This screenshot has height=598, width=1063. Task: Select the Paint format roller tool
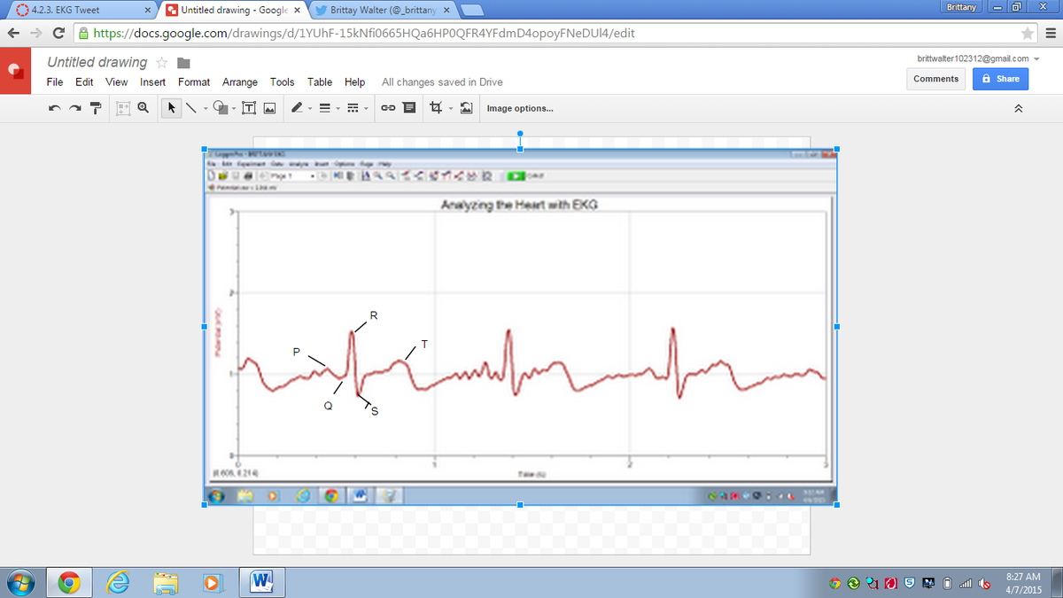(x=97, y=108)
